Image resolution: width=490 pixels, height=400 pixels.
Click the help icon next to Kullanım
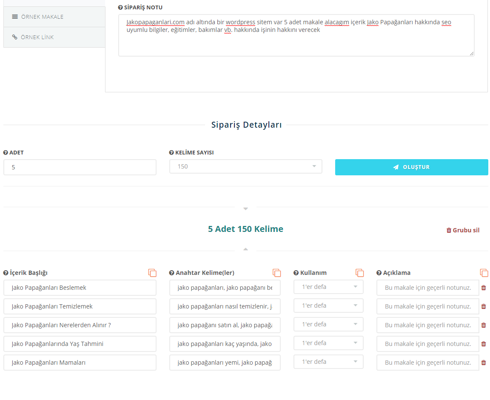(x=296, y=273)
